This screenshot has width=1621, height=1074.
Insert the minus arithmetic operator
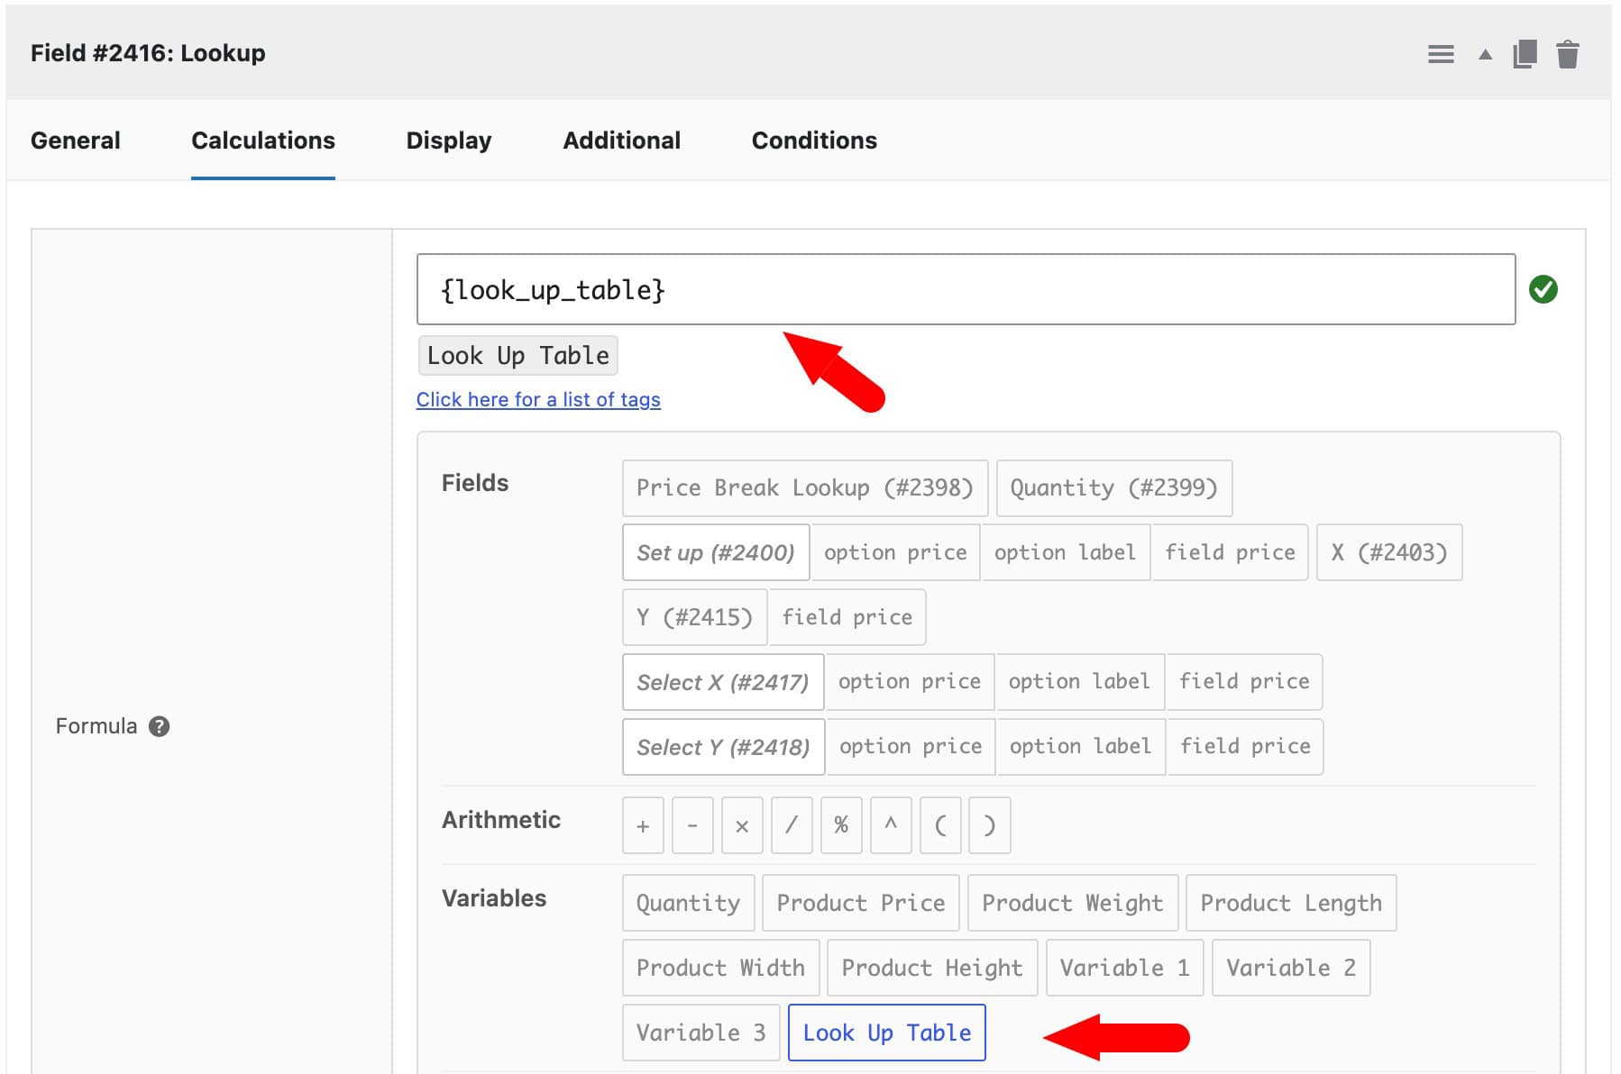[692, 825]
